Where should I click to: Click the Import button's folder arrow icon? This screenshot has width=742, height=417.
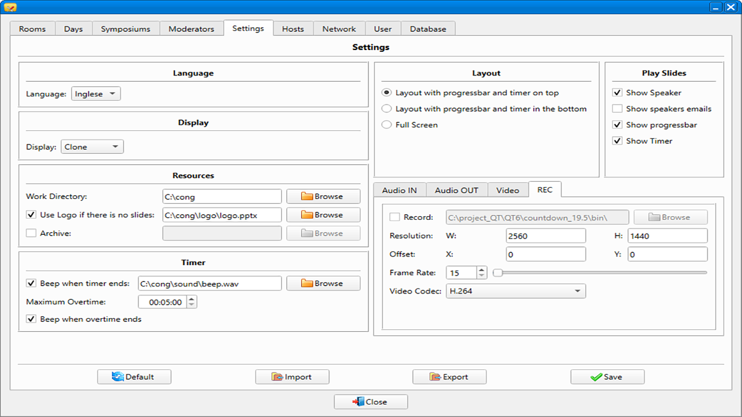click(278, 377)
